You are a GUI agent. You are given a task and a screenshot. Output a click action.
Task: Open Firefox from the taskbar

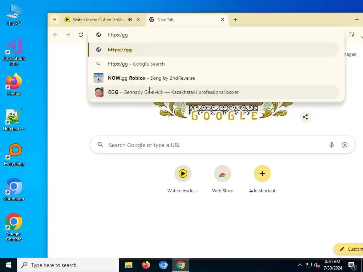[146, 265]
